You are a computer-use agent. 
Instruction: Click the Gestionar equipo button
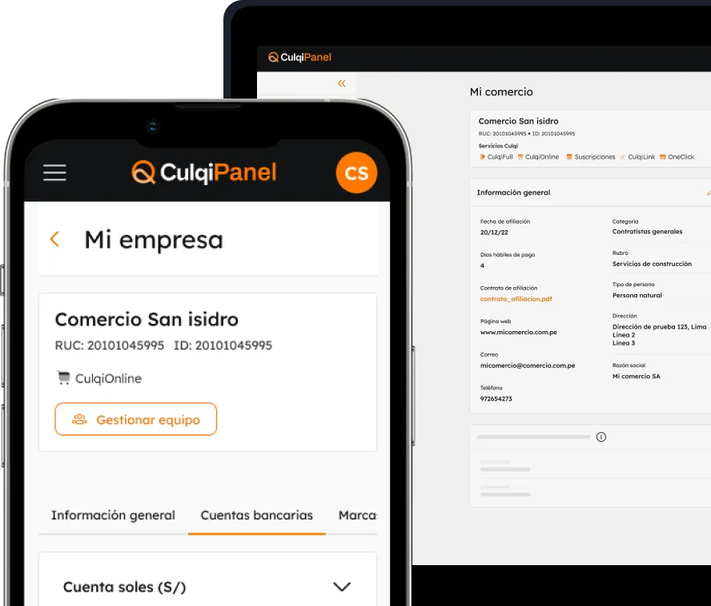coord(135,418)
